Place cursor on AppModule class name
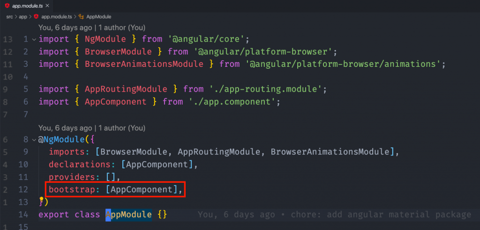 coord(128,215)
